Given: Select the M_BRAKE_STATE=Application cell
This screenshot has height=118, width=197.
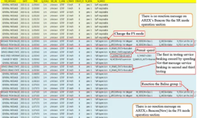Looking at the screenshot, I should (120, 52).
